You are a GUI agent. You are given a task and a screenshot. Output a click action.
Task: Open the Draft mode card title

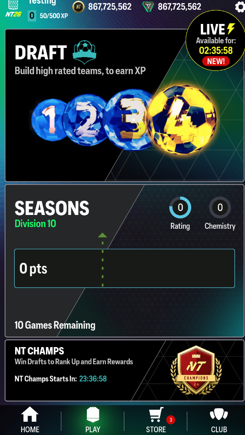pos(41,53)
